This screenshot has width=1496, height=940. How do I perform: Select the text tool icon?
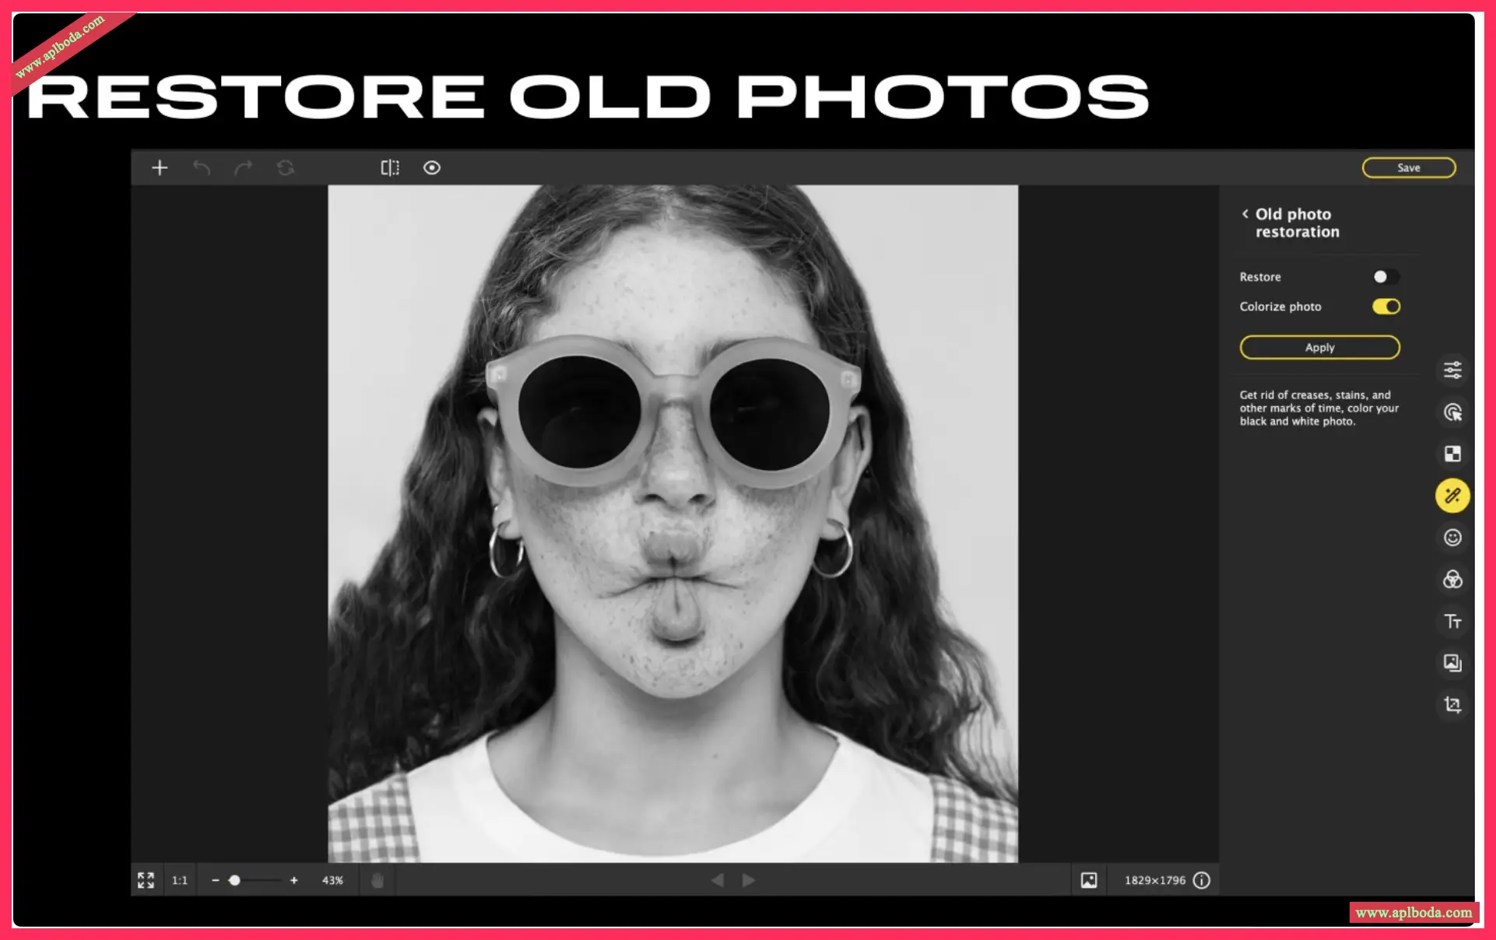click(x=1452, y=622)
